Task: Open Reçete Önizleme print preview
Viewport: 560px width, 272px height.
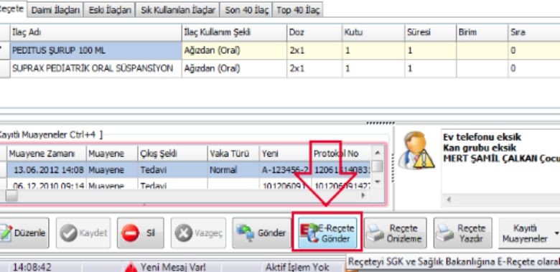Action: 396,233
